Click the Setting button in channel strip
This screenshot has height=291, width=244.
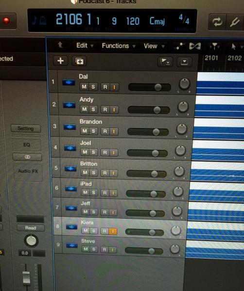pos(26,129)
